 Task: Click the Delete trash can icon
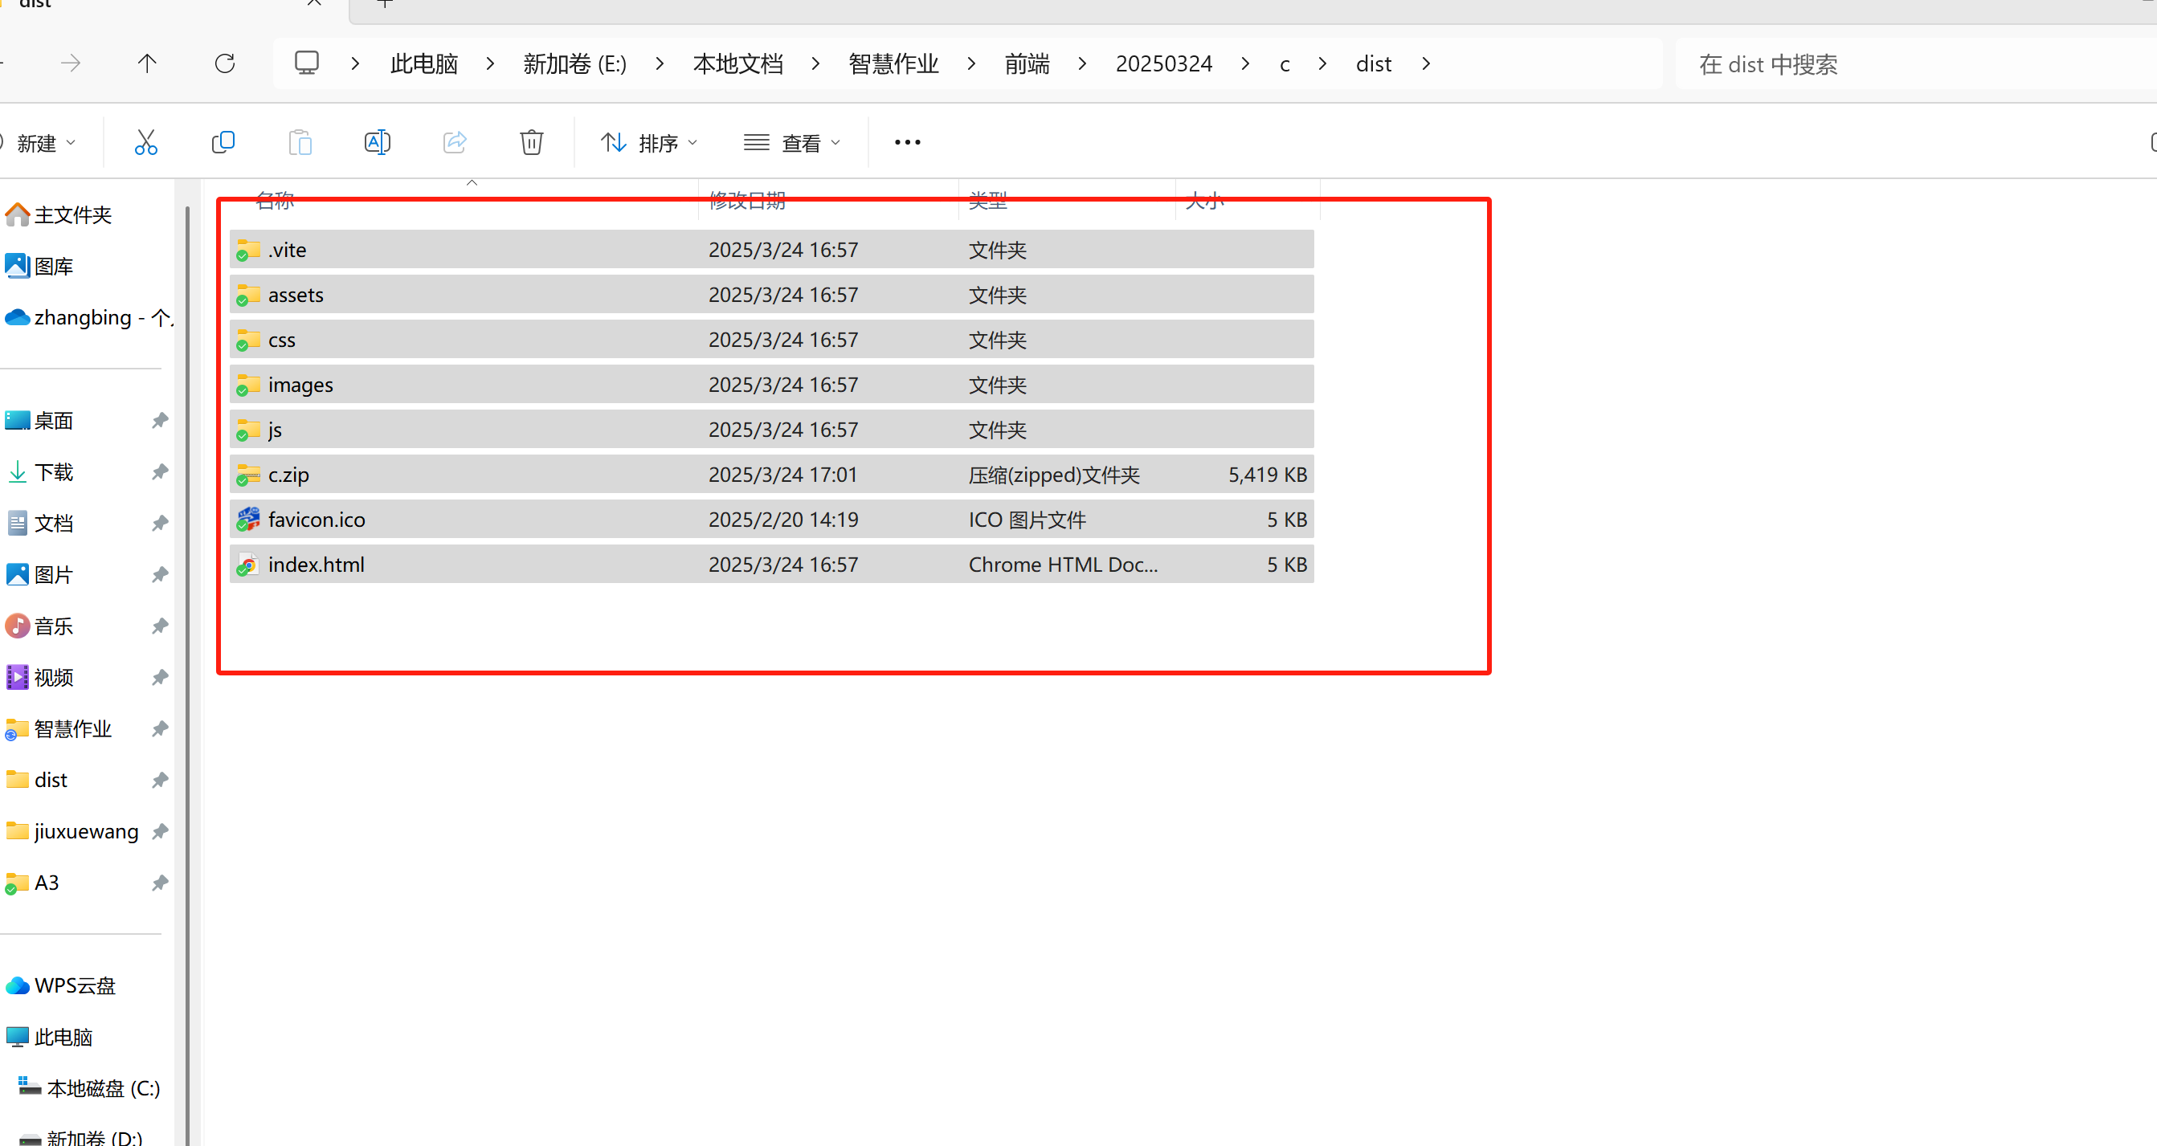tap(531, 142)
